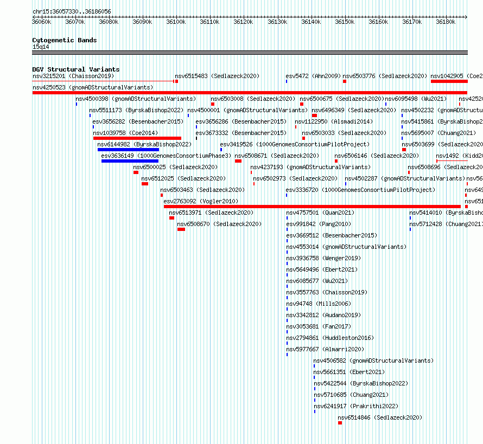
Task: Click the esv2763092 (Vogler2010) label
Action: (201, 201)
